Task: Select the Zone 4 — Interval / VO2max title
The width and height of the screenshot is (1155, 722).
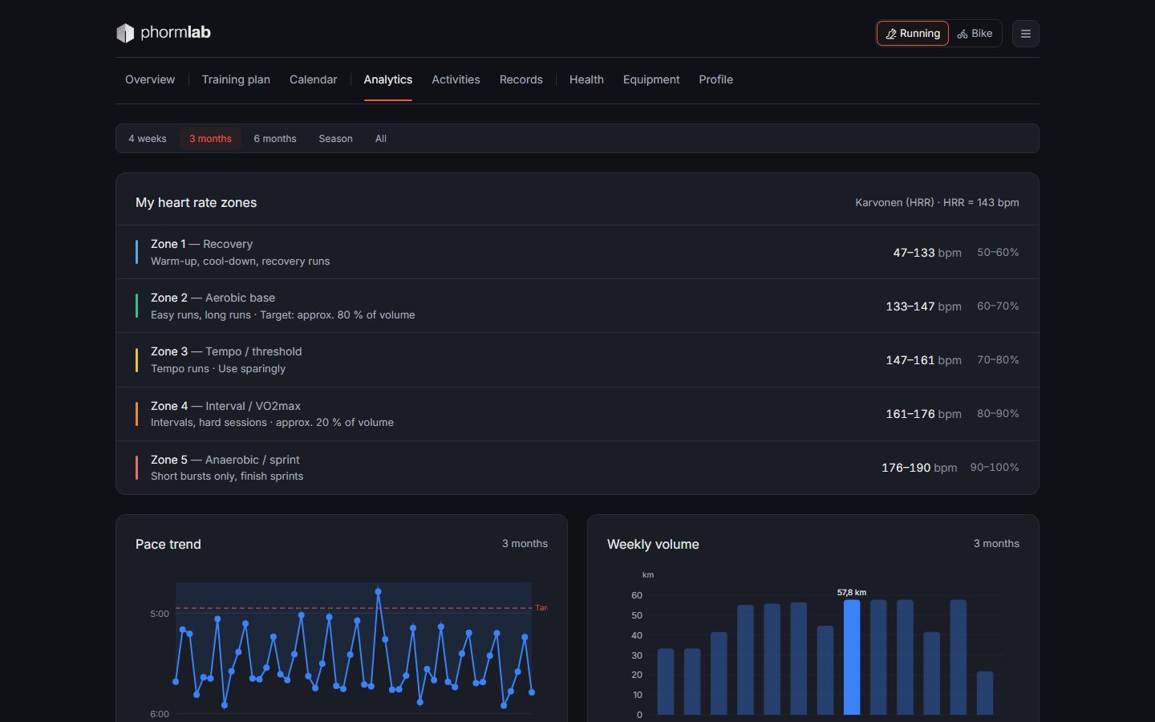Action: (x=225, y=406)
